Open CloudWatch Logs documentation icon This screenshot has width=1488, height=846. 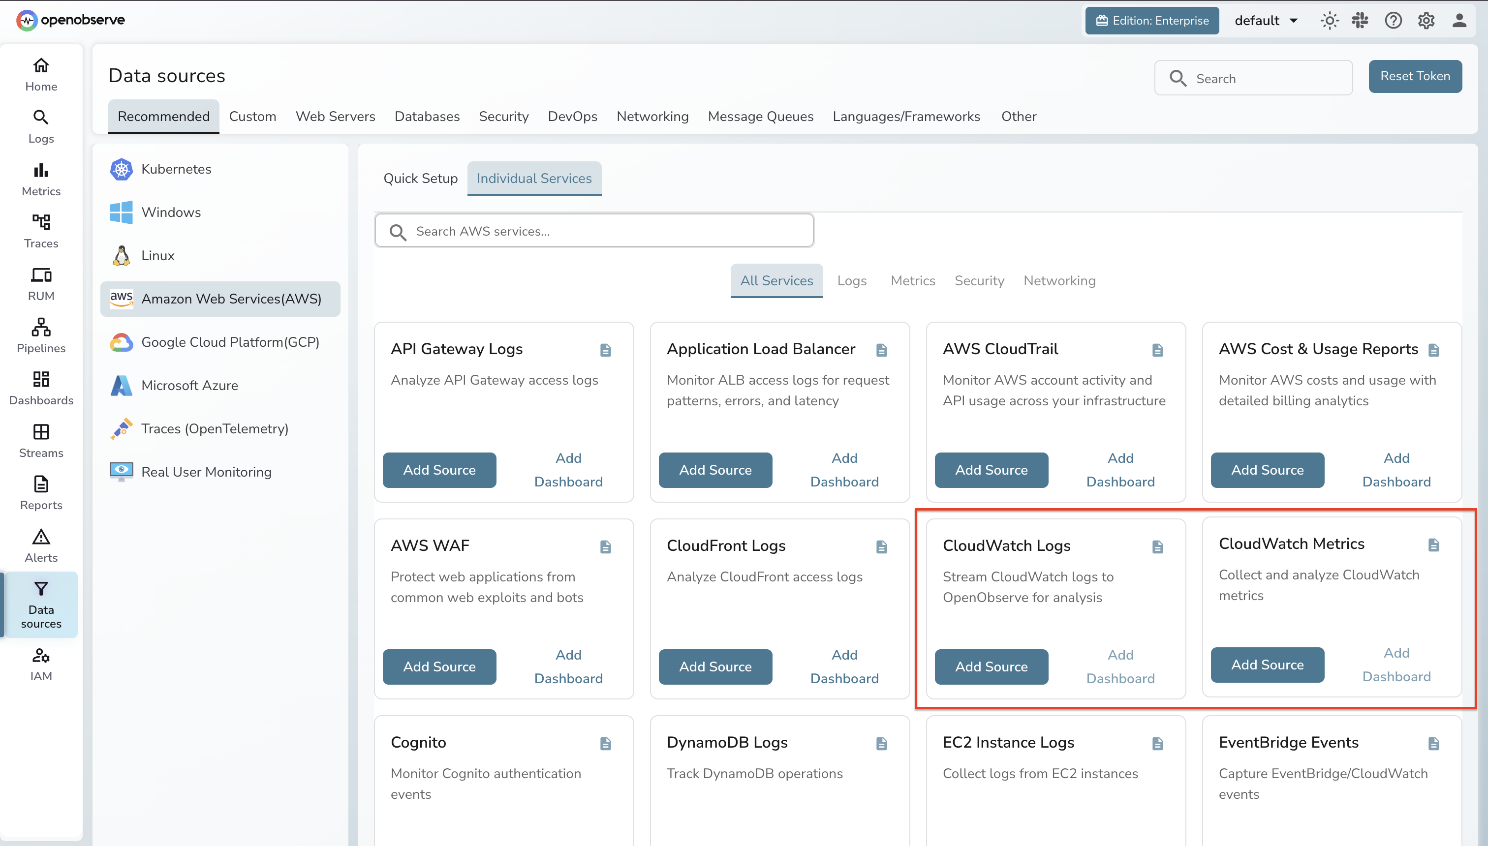point(1157,546)
